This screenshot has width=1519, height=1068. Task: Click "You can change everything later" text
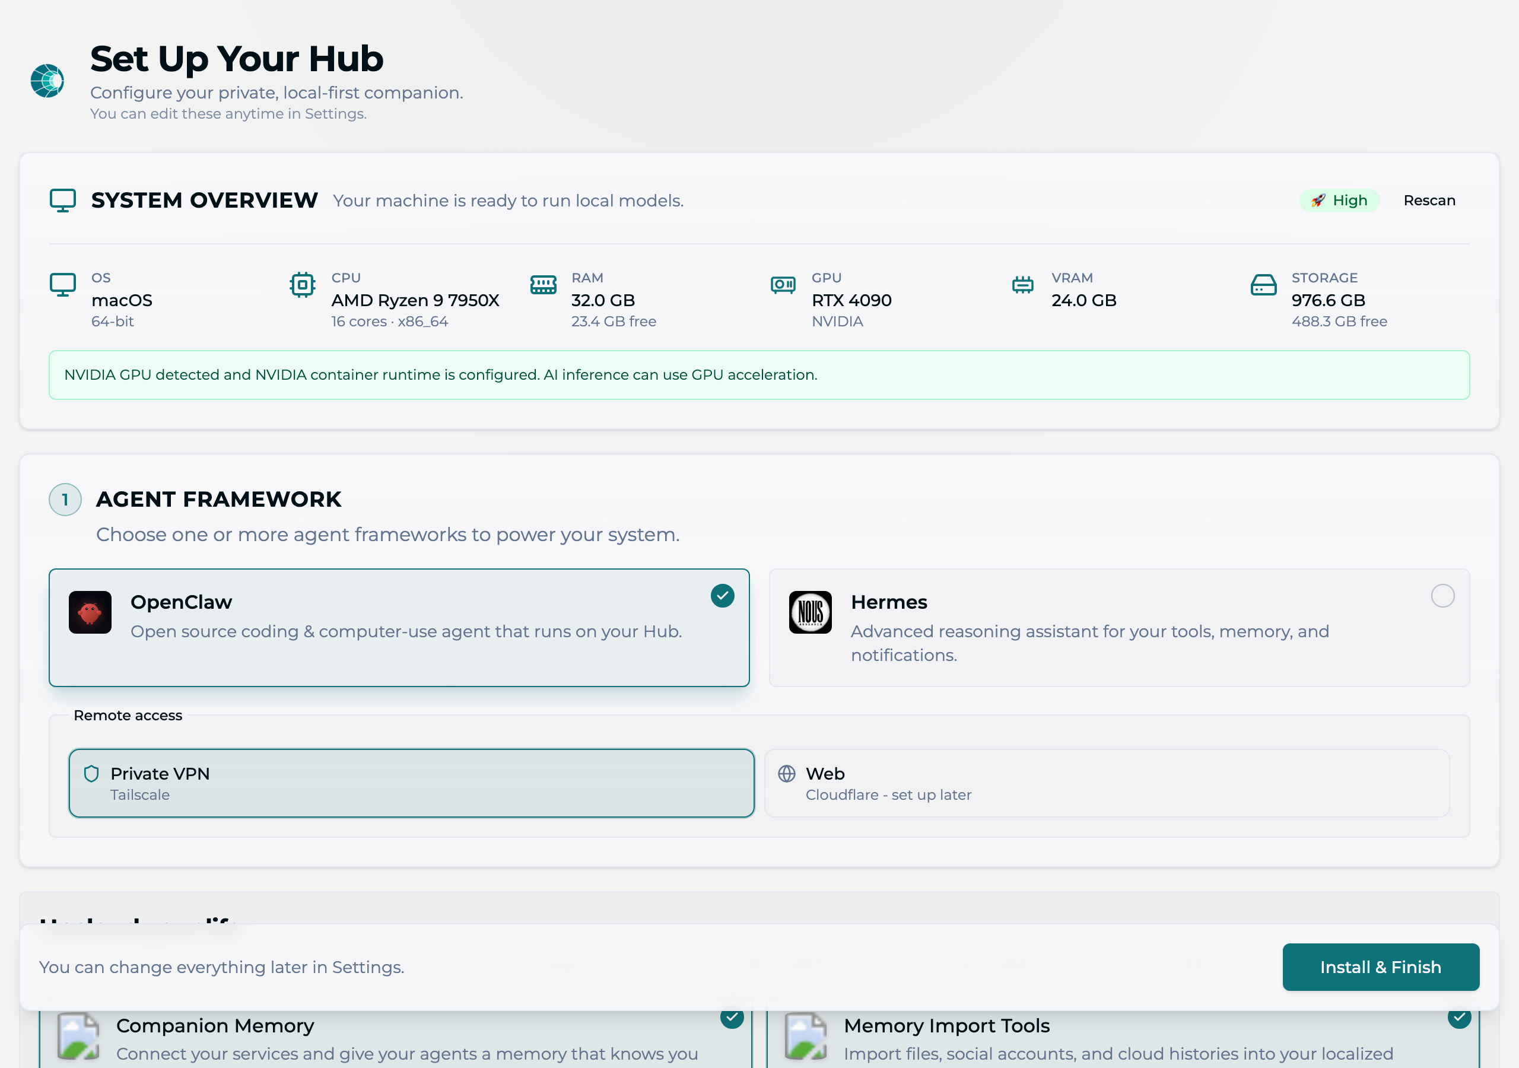coord(222,967)
